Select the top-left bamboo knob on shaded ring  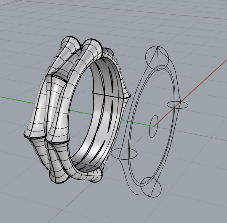(70, 42)
